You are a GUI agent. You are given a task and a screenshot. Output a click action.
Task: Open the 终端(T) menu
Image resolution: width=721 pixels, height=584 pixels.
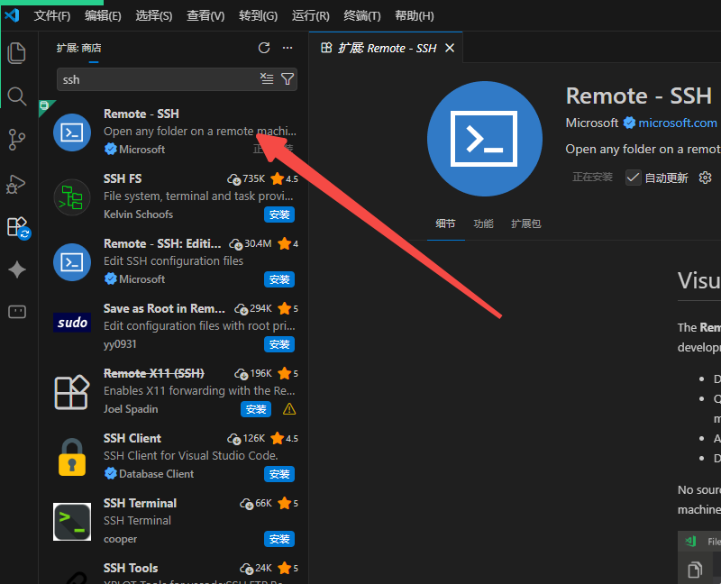(362, 15)
